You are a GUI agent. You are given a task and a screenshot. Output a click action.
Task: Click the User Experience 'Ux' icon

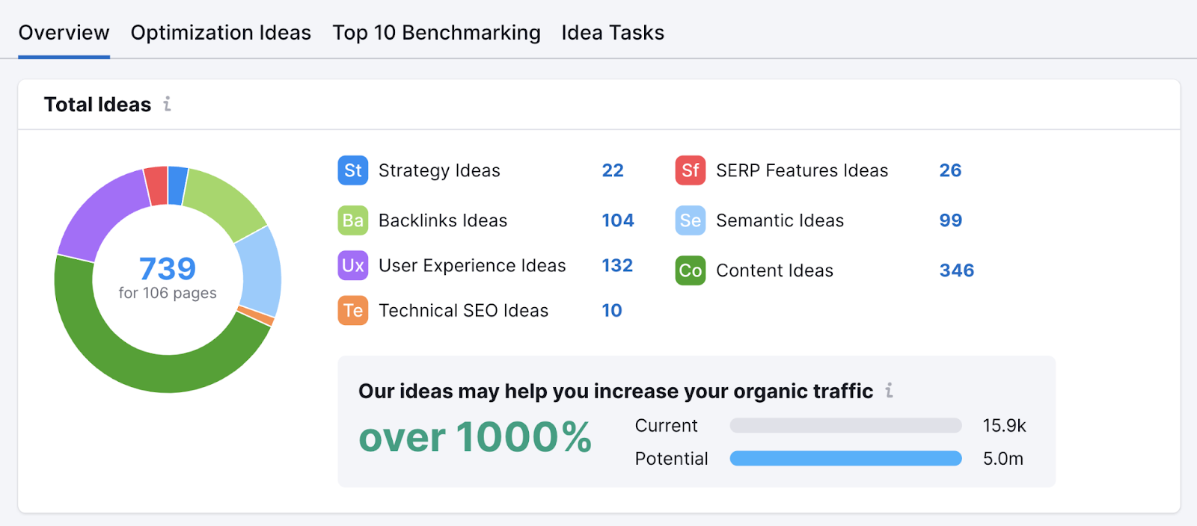pyautogui.click(x=352, y=265)
